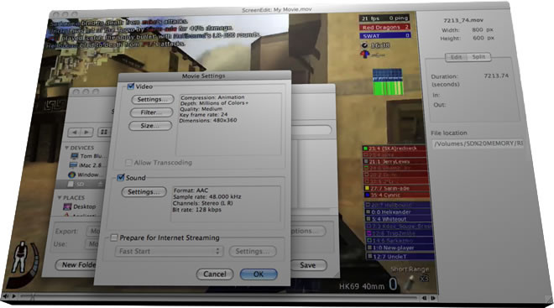
Task: Open the Use preset dropdown
Action: click(92, 243)
